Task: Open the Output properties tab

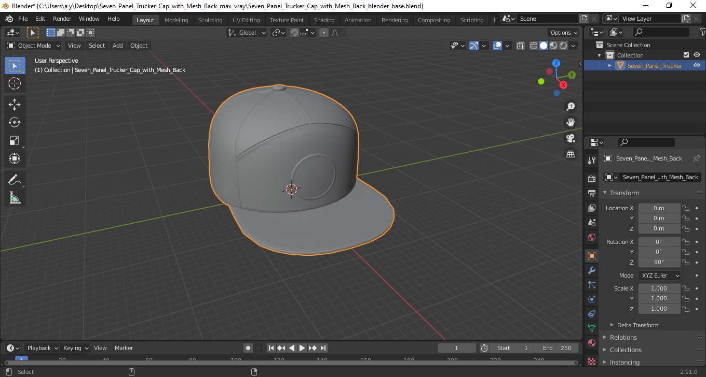Action: [x=591, y=193]
